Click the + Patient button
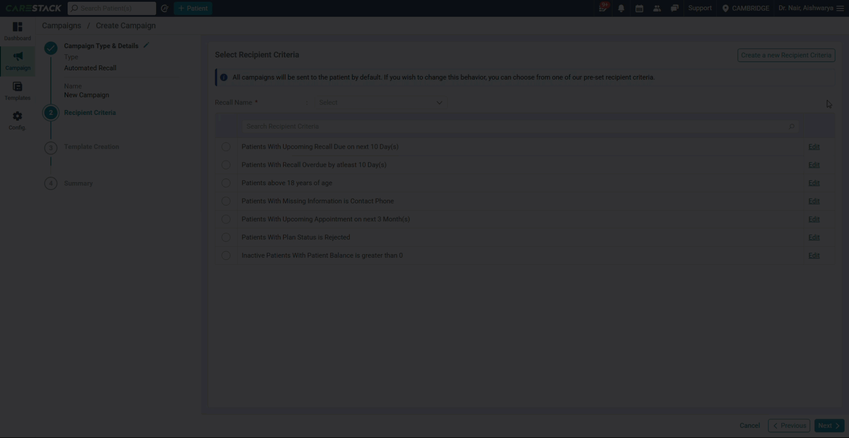Image resolution: width=849 pixels, height=438 pixels. click(193, 8)
